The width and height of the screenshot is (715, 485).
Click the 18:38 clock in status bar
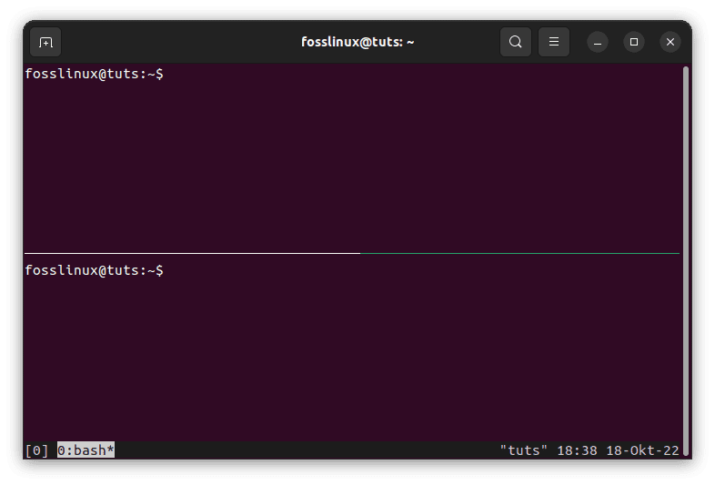point(575,450)
